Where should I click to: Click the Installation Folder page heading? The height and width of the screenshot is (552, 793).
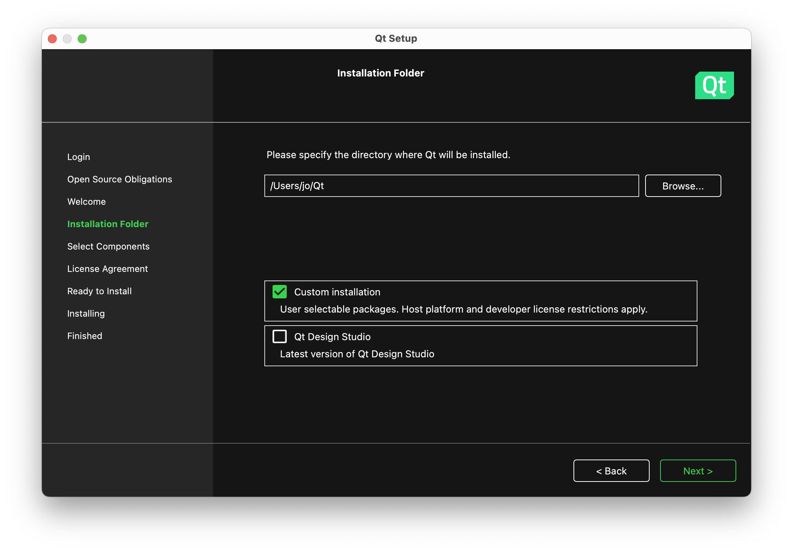[380, 73]
